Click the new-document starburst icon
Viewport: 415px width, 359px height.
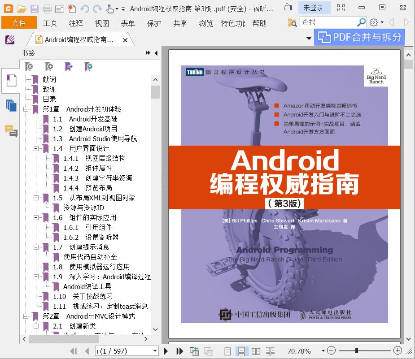pos(71,9)
